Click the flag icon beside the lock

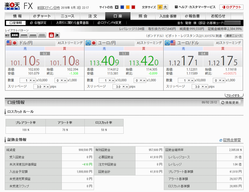[57, 35]
